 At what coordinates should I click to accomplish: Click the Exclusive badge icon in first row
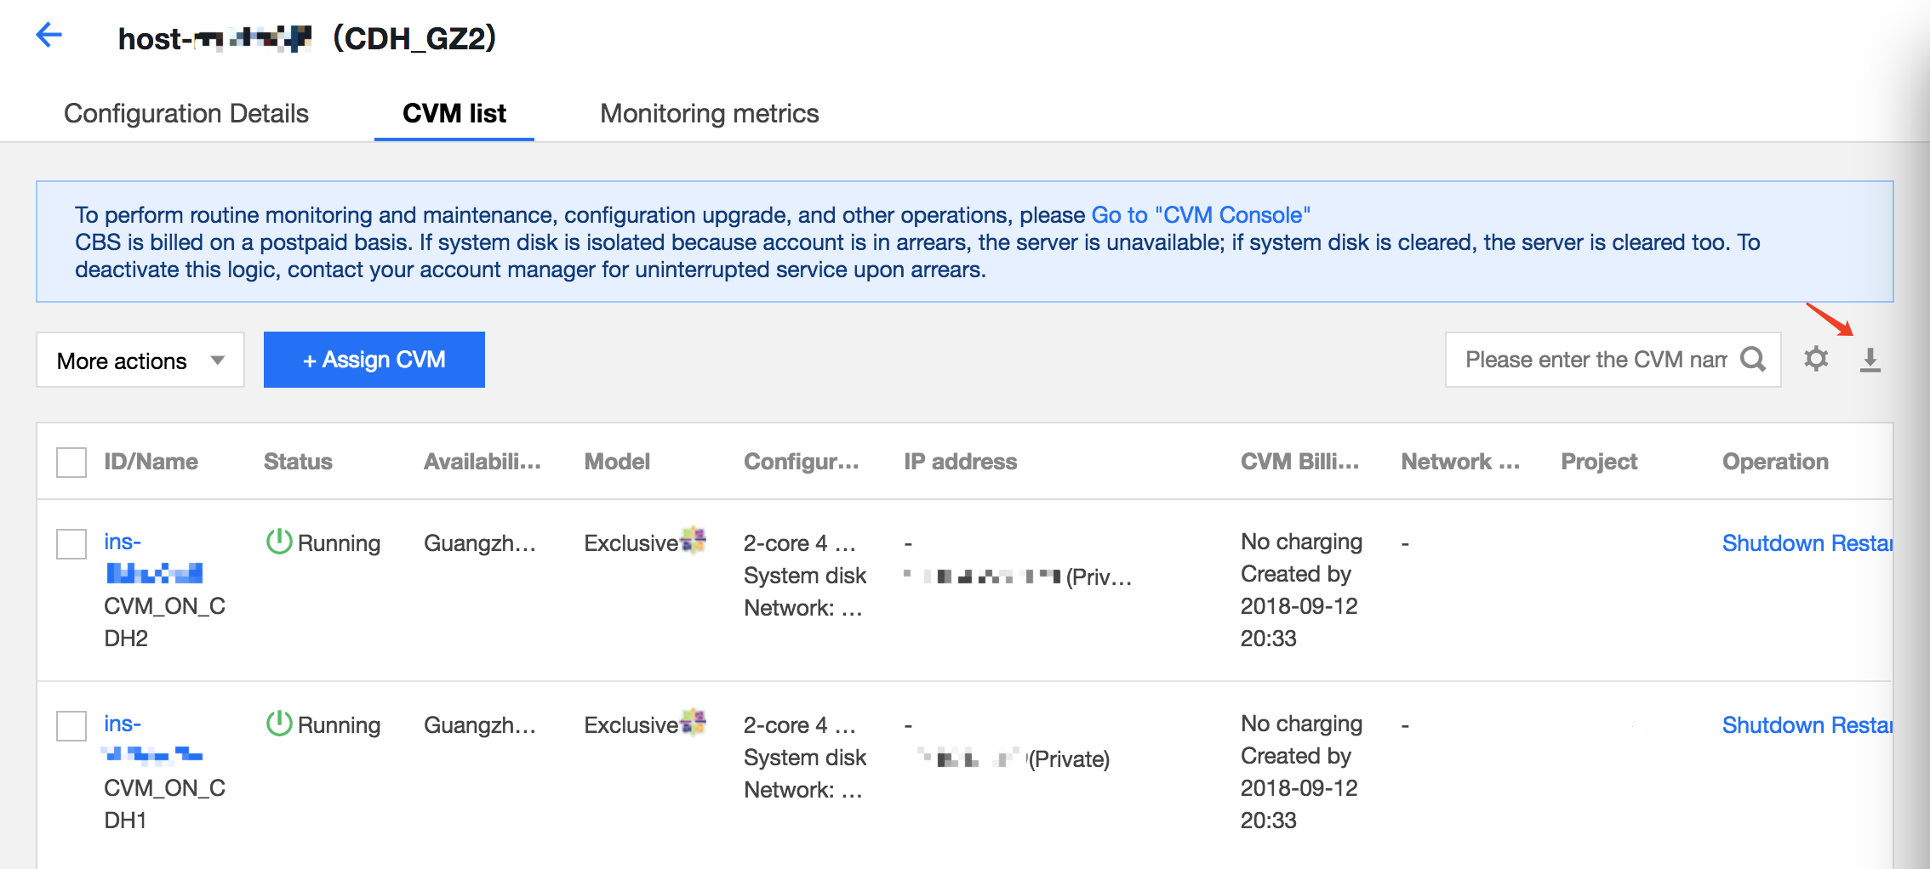click(694, 540)
